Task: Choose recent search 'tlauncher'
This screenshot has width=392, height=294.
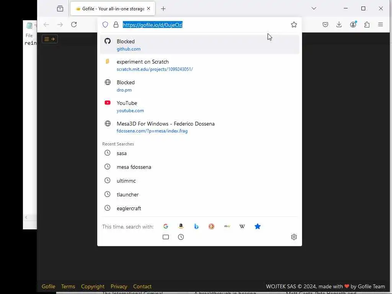Action: point(199,194)
